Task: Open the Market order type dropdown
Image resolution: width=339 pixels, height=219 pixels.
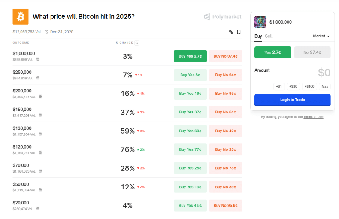Action: pyautogui.click(x=321, y=36)
